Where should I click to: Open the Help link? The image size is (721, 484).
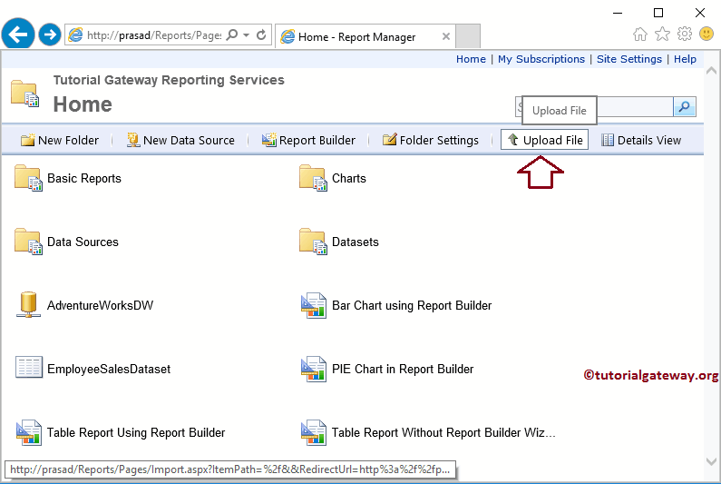click(x=685, y=59)
